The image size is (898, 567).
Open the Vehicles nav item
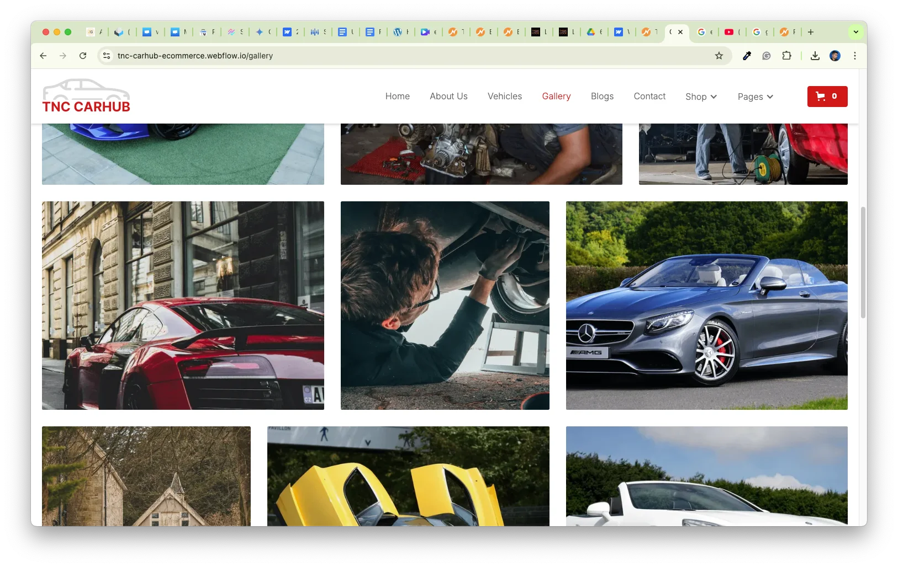point(504,96)
